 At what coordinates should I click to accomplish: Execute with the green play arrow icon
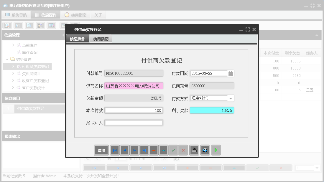click(x=216, y=150)
